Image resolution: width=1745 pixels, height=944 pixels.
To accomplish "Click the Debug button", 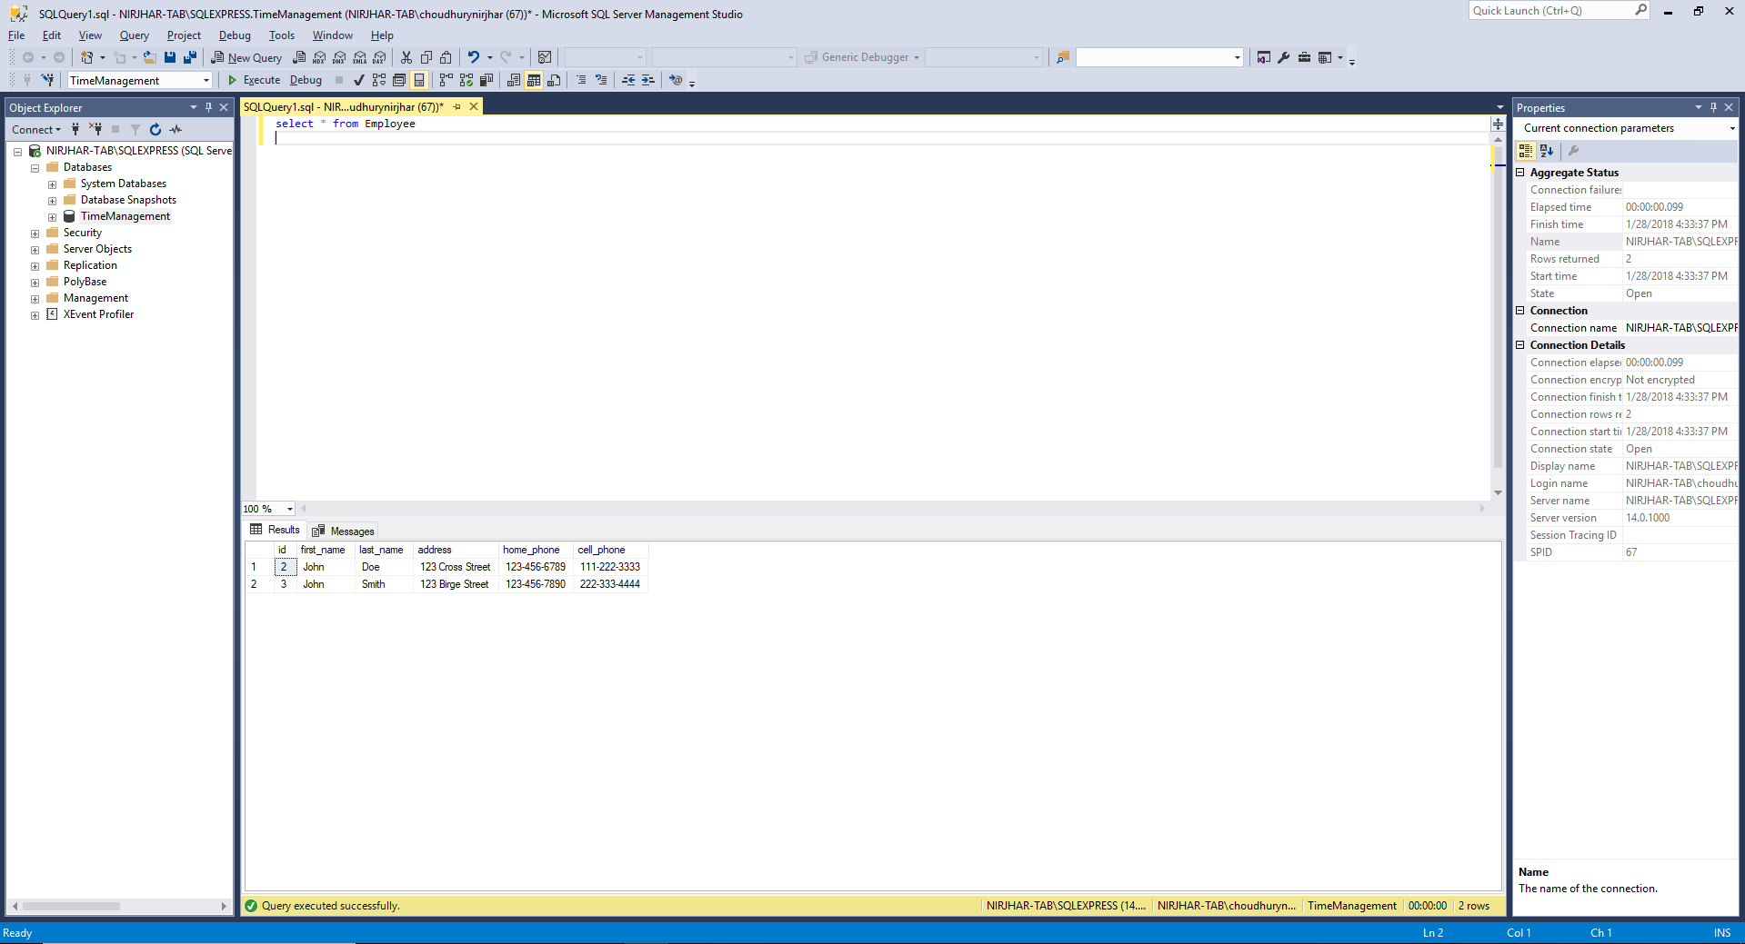I will (306, 80).
